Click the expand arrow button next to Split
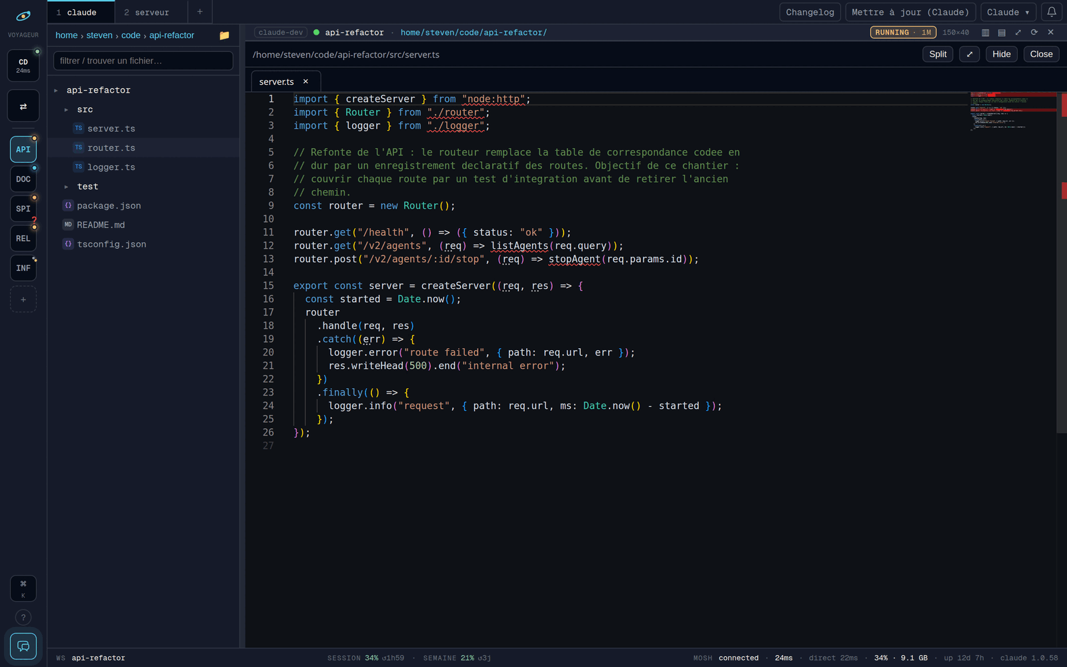This screenshot has height=667, width=1067. click(x=969, y=54)
